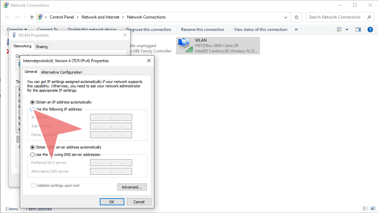Open the Sharing tab in WLAN Properties
The width and height of the screenshot is (378, 213).
42,47
